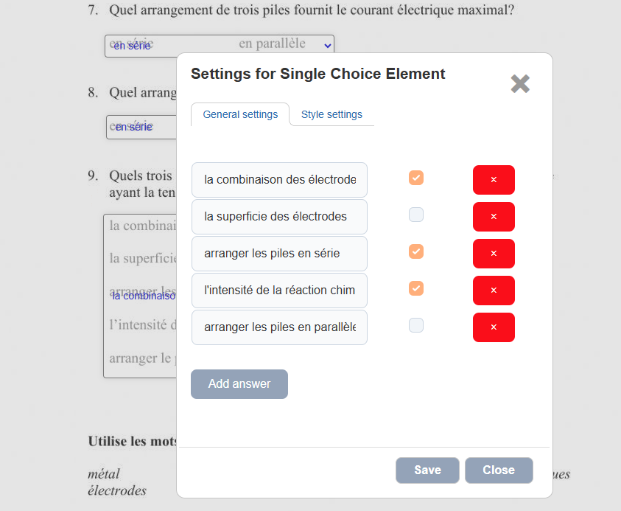Uncheck the 'la combinaison des électrodes' checkbox
The width and height of the screenshot is (621, 511).
click(x=416, y=178)
